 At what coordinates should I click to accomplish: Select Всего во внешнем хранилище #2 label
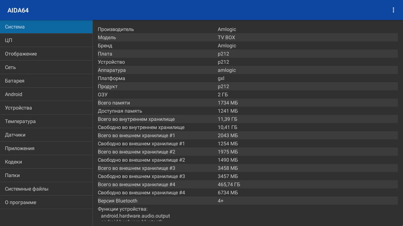[x=136, y=152]
